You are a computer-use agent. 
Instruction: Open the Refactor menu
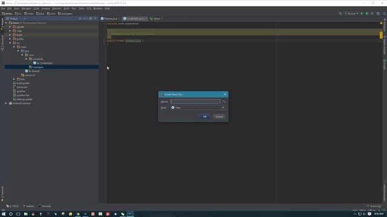click(56, 8)
